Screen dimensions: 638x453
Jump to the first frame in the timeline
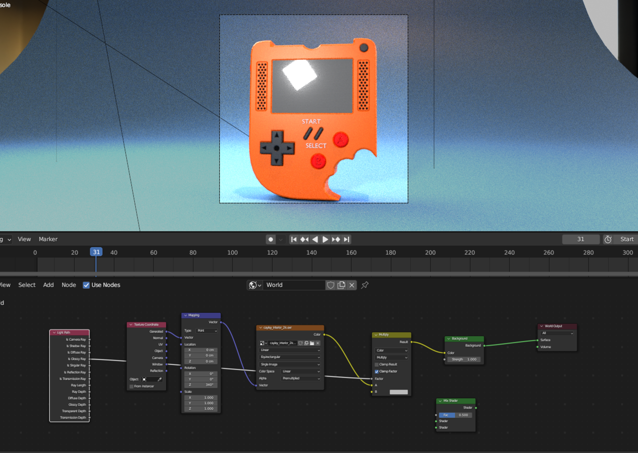click(294, 239)
